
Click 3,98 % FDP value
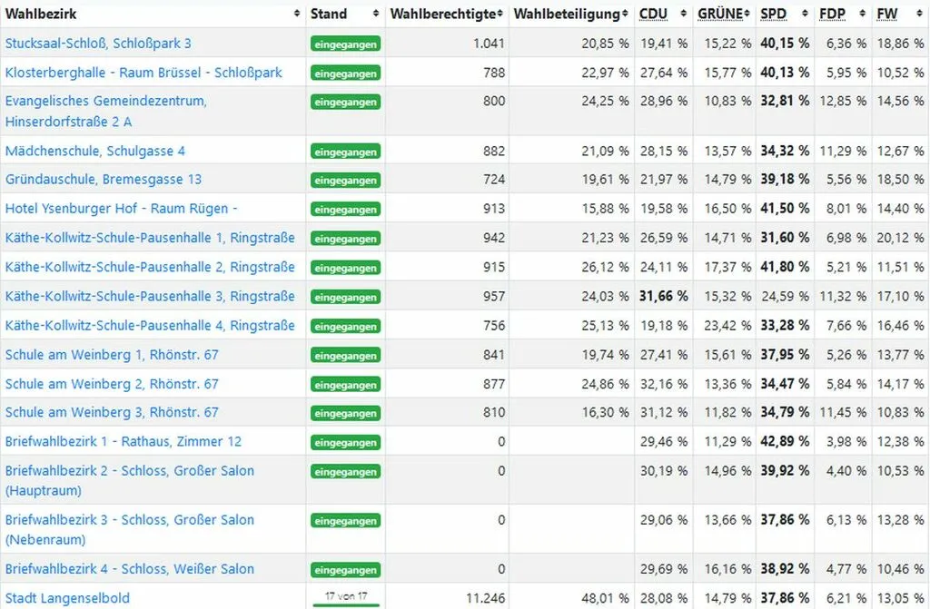coord(846,441)
